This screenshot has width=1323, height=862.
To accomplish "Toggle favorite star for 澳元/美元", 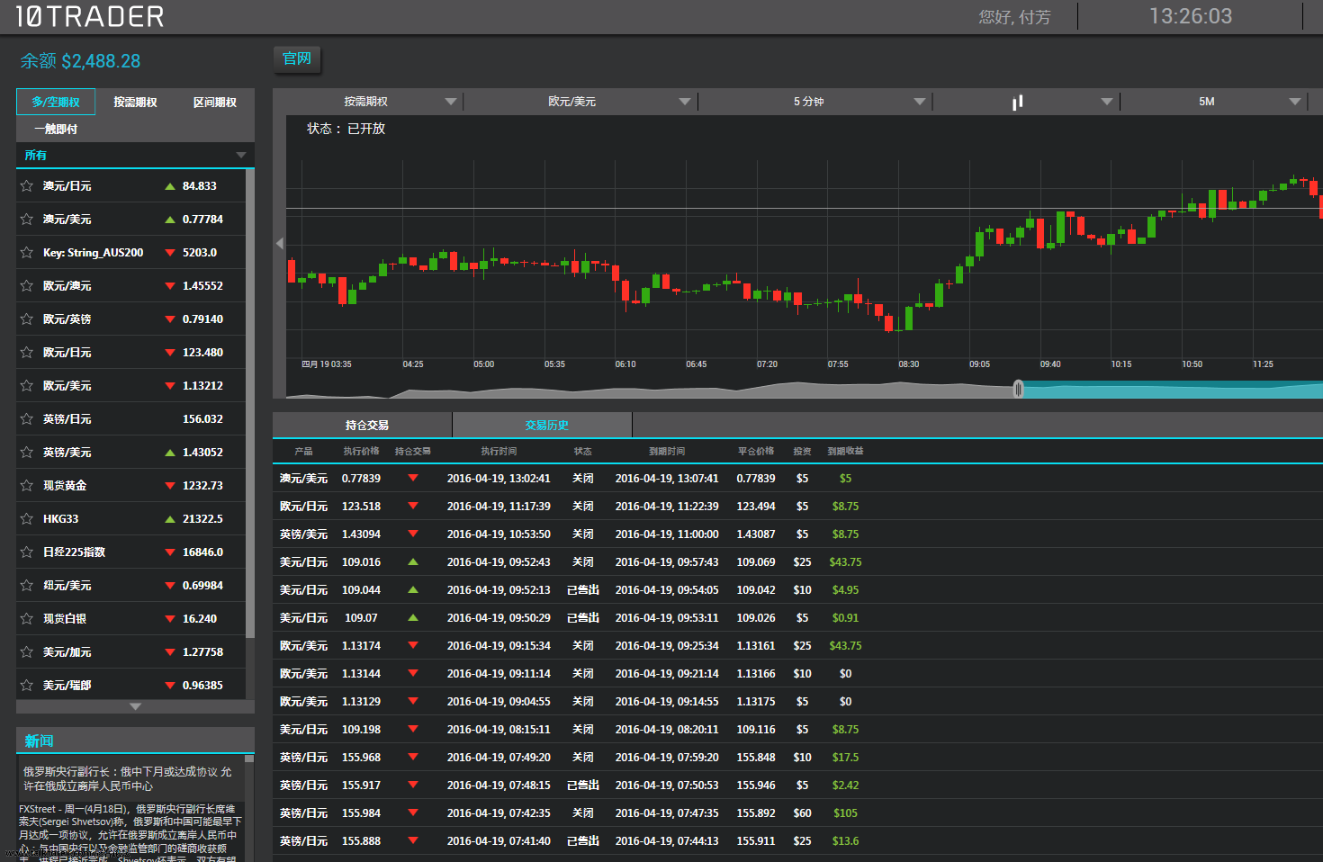I will (x=27, y=220).
